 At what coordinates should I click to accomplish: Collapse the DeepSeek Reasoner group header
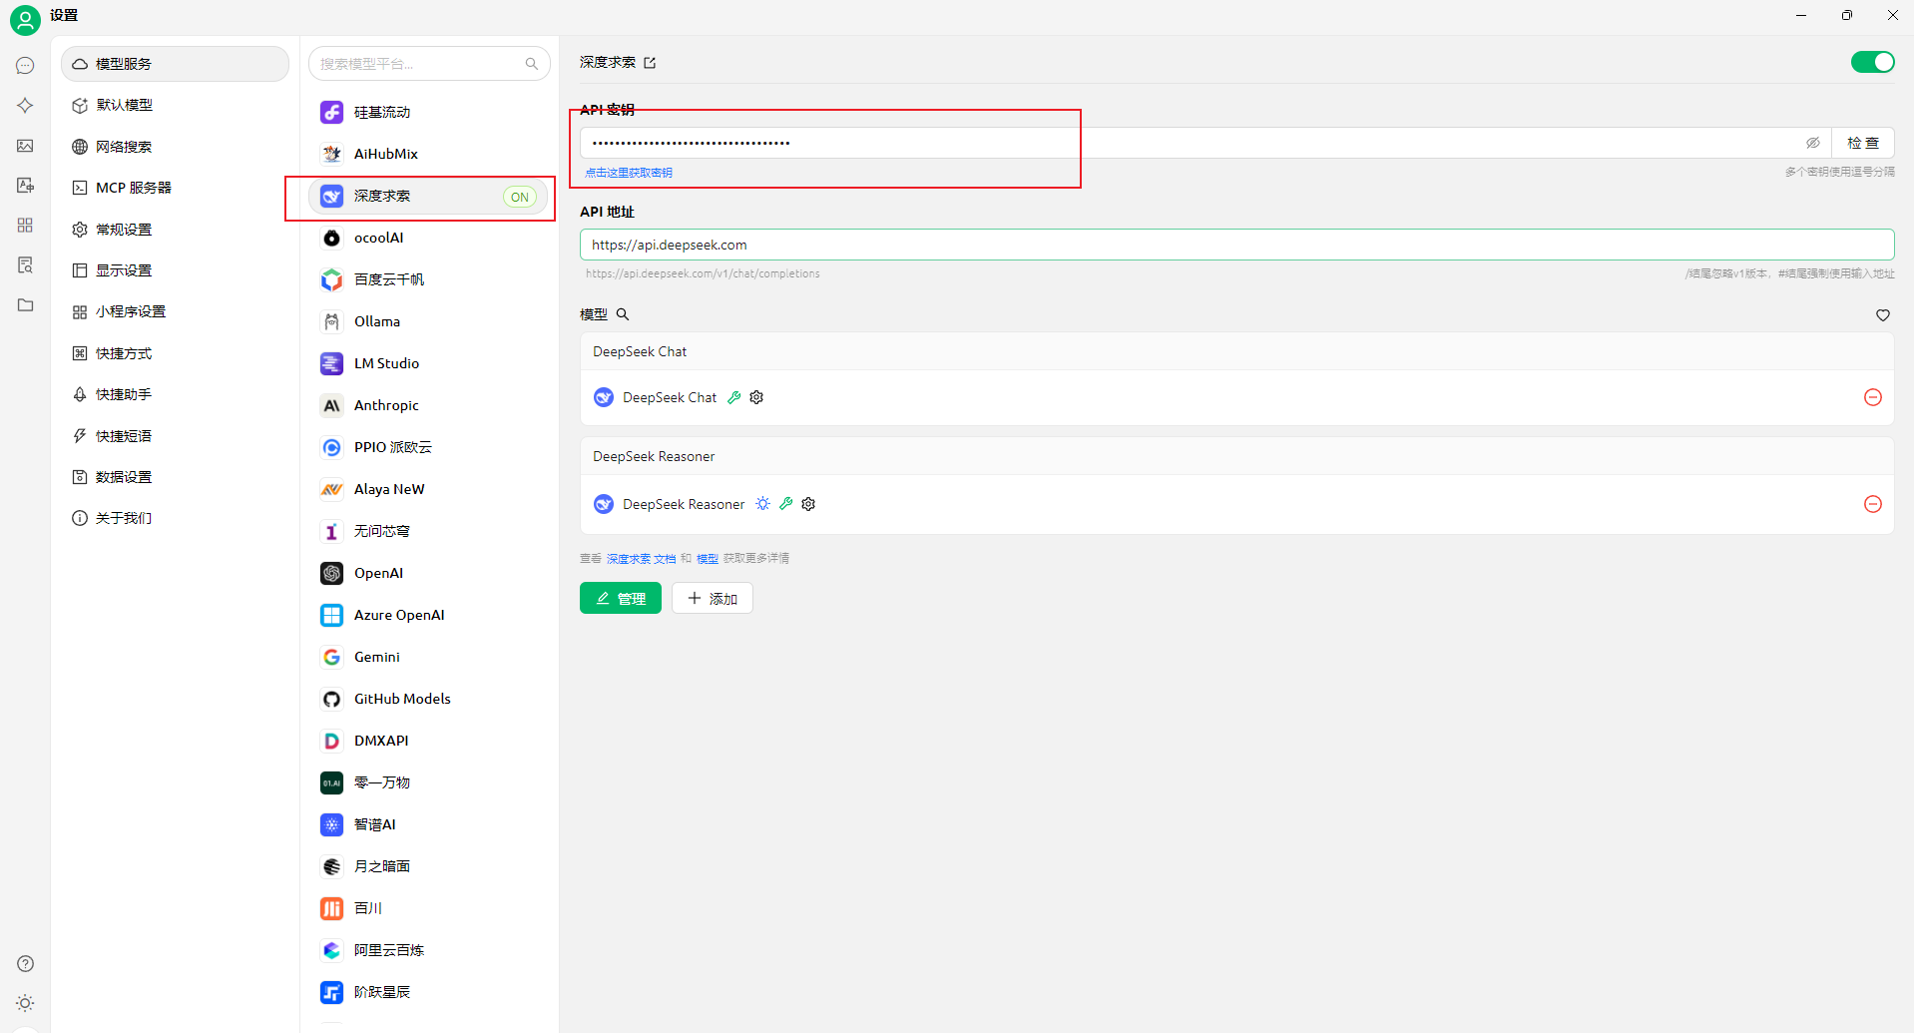[1236, 456]
